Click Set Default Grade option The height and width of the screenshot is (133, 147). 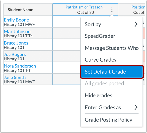coord(112,72)
